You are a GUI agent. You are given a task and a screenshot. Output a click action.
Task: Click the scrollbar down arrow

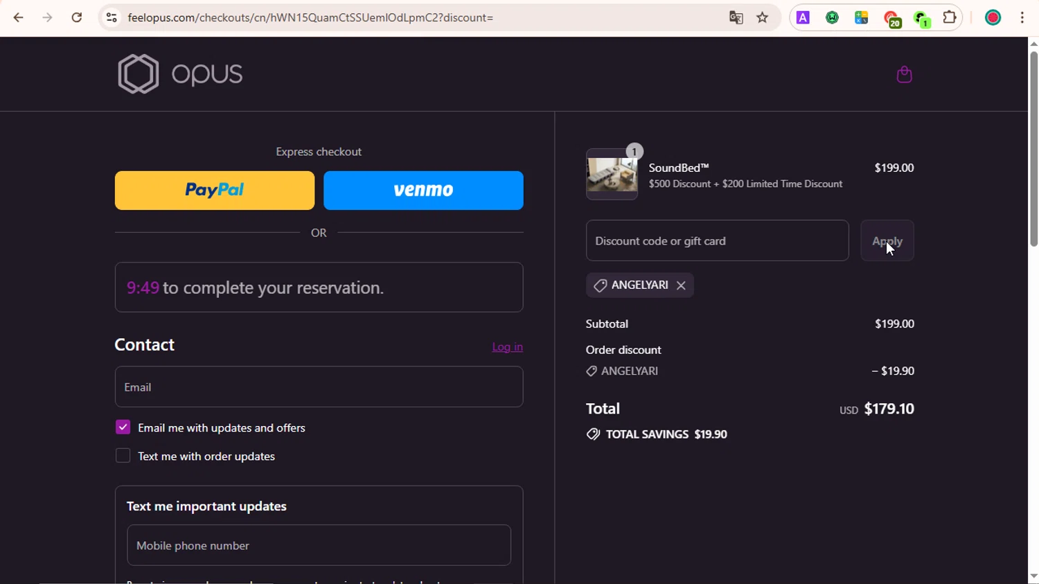tap(1033, 576)
